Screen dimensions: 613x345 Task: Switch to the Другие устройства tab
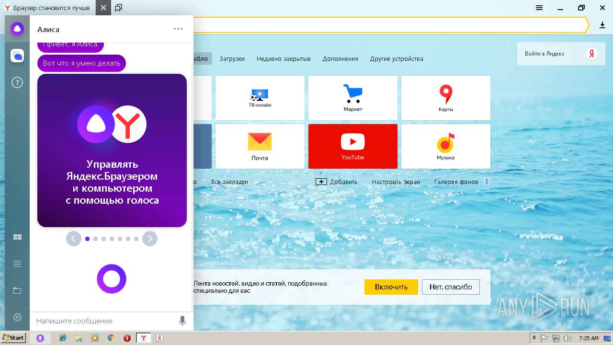coord(397,58)
